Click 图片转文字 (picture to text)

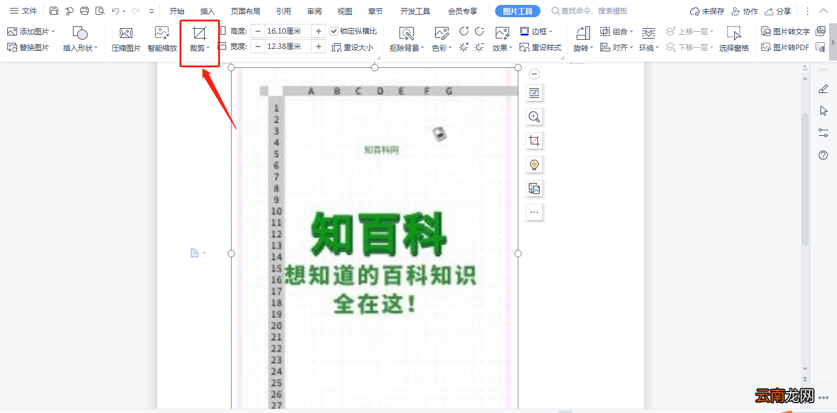pyautogui.click(x=786, y=31)
